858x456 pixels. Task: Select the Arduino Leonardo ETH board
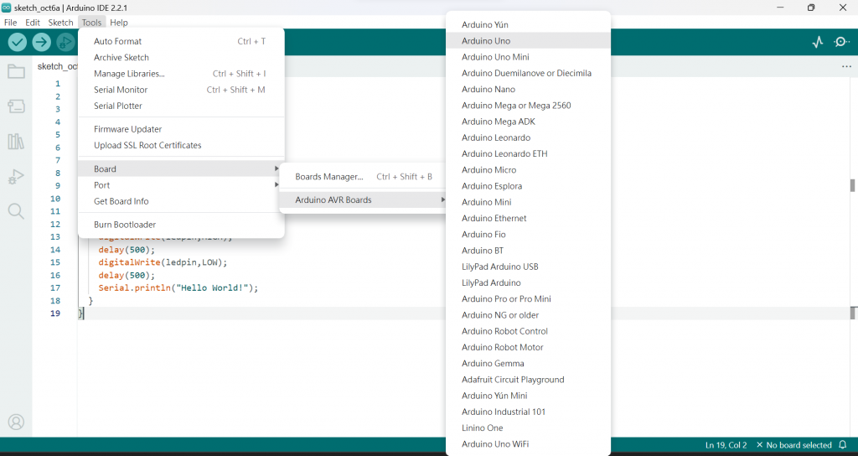click(528, 154)
